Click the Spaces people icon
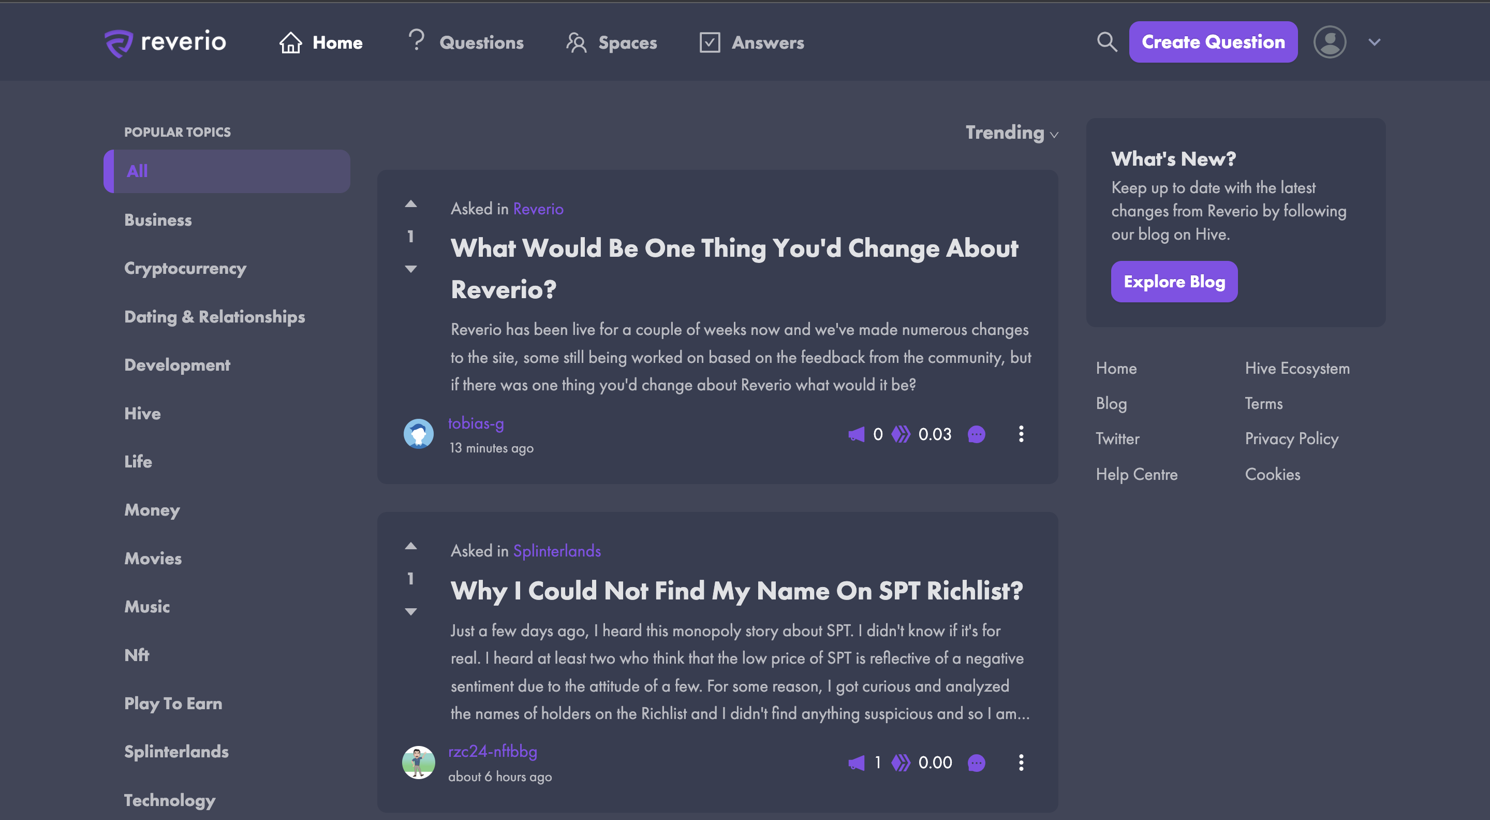1490x820 pixels. coord(576,42)
